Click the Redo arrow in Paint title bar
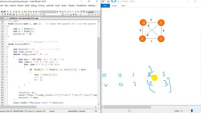201x113 pixels. pos(115,2)
